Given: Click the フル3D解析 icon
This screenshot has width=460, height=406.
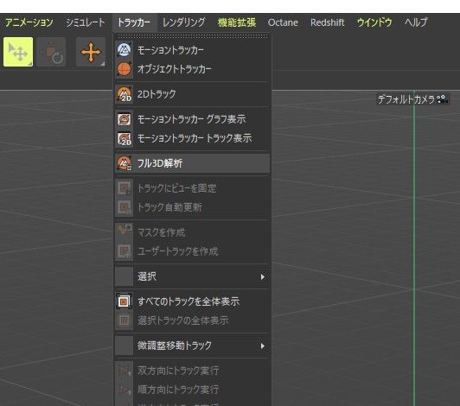Looking at the screenshot, I should [125, 163].
